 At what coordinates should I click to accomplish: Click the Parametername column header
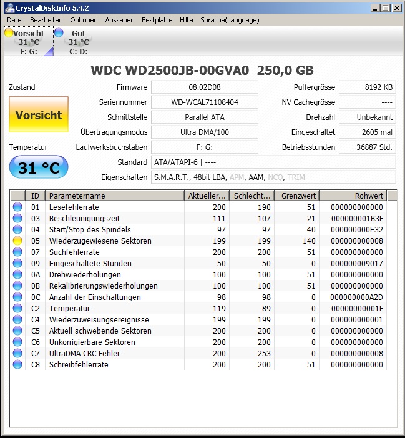click(x=115, y=196)
